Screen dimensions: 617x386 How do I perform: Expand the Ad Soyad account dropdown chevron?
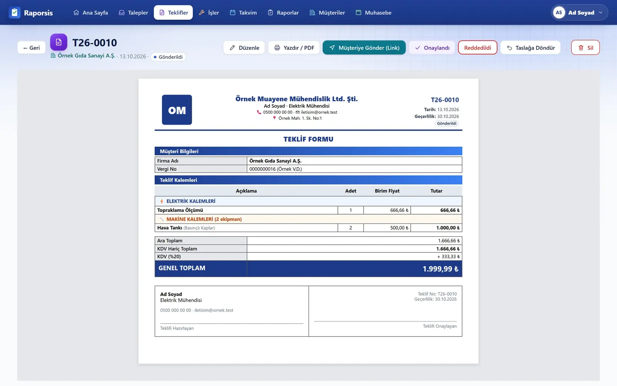(600, 12)
